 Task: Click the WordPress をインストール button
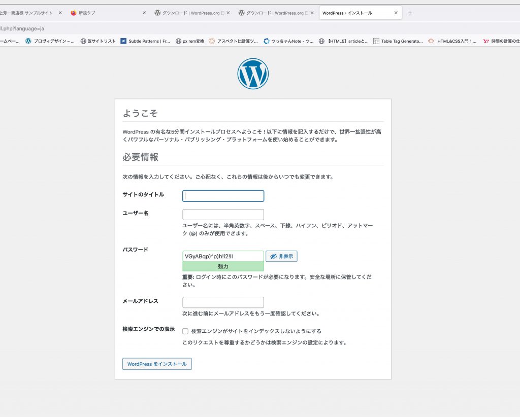coord(157,364)
